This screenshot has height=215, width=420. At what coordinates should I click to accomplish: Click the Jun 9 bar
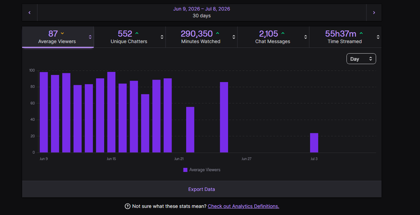coord(44,112)
